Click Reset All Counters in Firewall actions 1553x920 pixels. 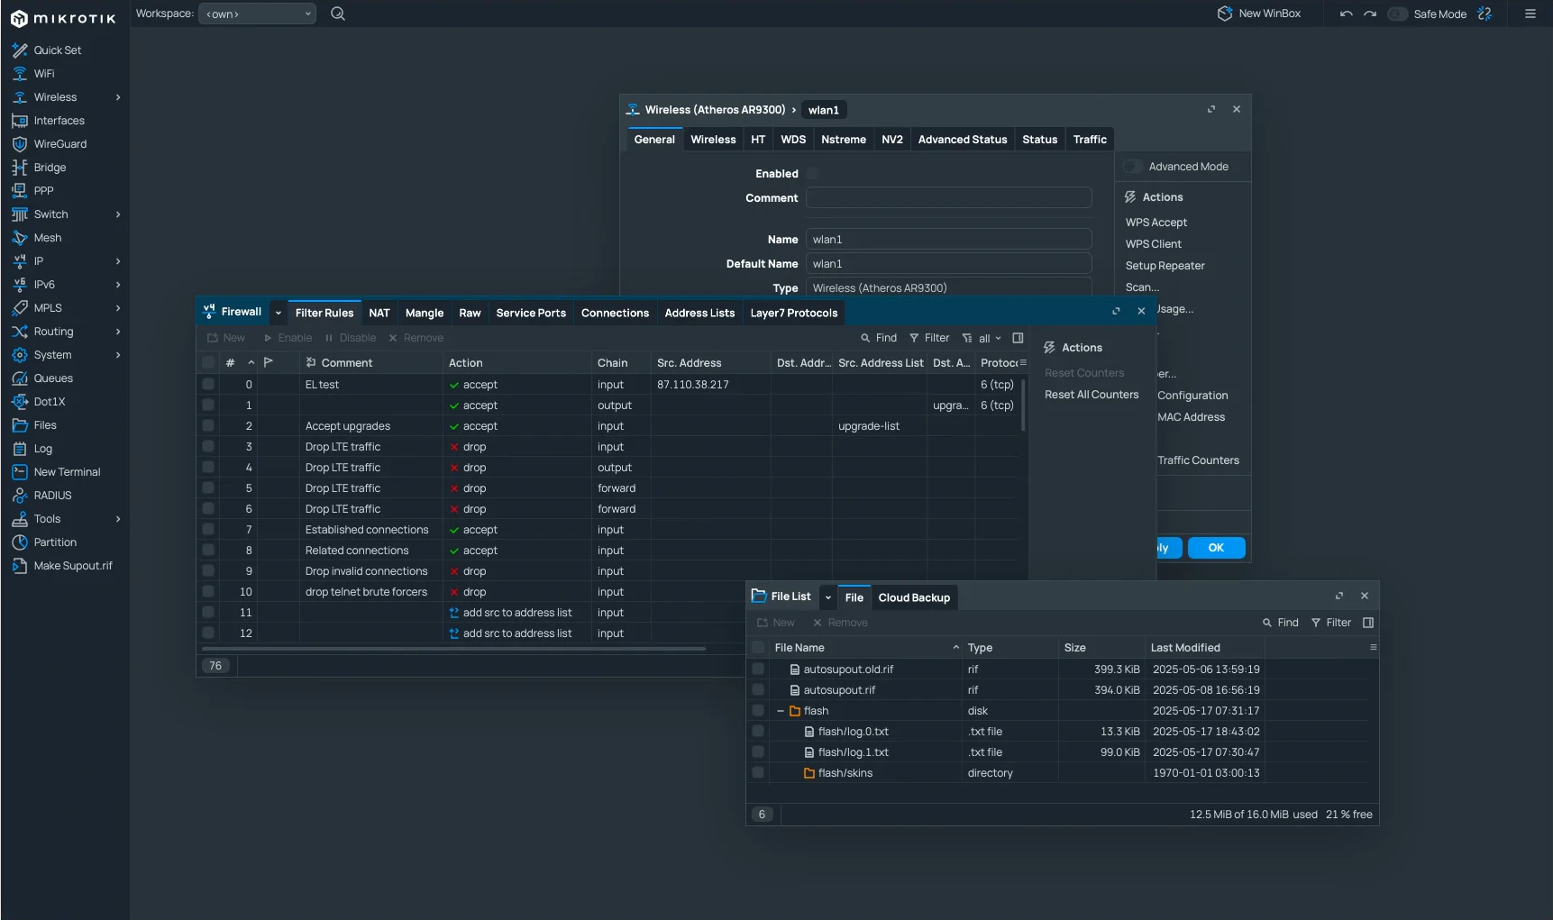pos(1092,395)
